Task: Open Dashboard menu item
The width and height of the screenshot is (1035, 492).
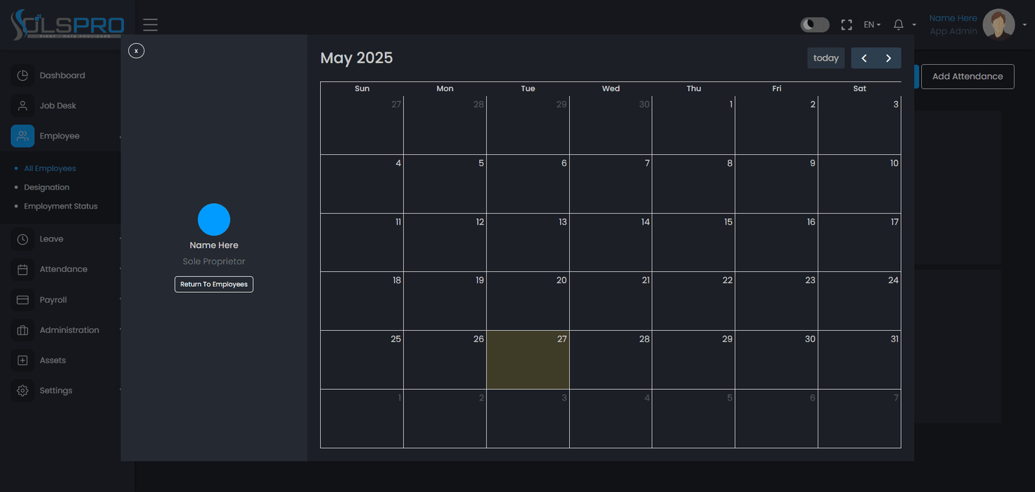Action: 62,75
